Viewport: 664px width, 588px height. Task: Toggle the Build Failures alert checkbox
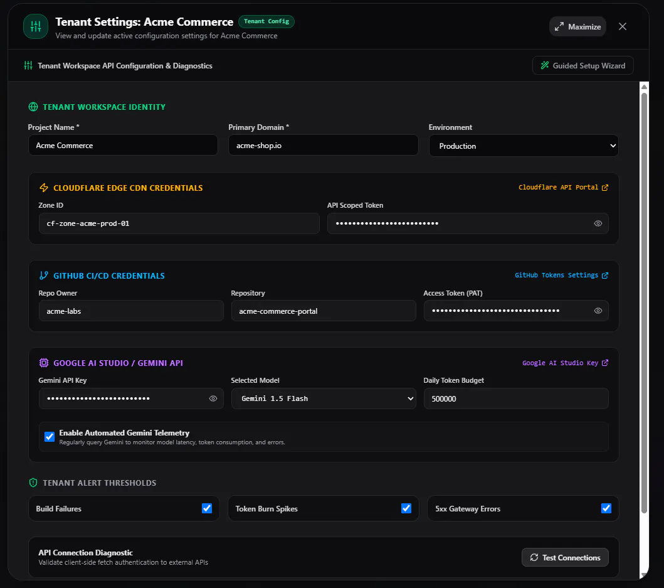coord(207,508)
